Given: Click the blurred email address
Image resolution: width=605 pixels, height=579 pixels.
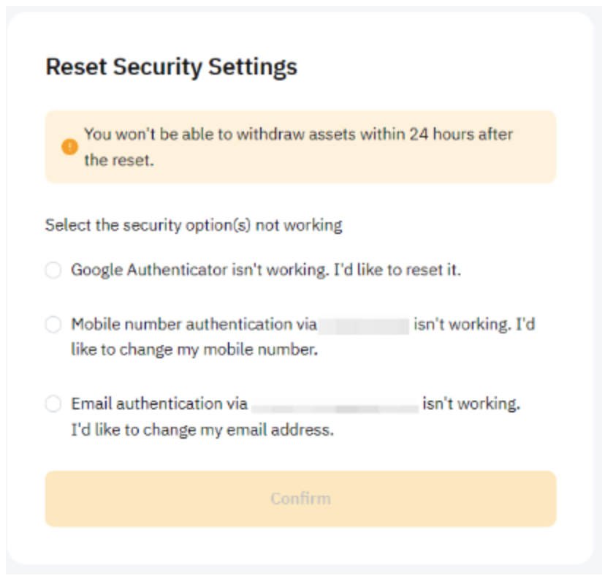Looking at the screenshot, I should tap(335, 404).
